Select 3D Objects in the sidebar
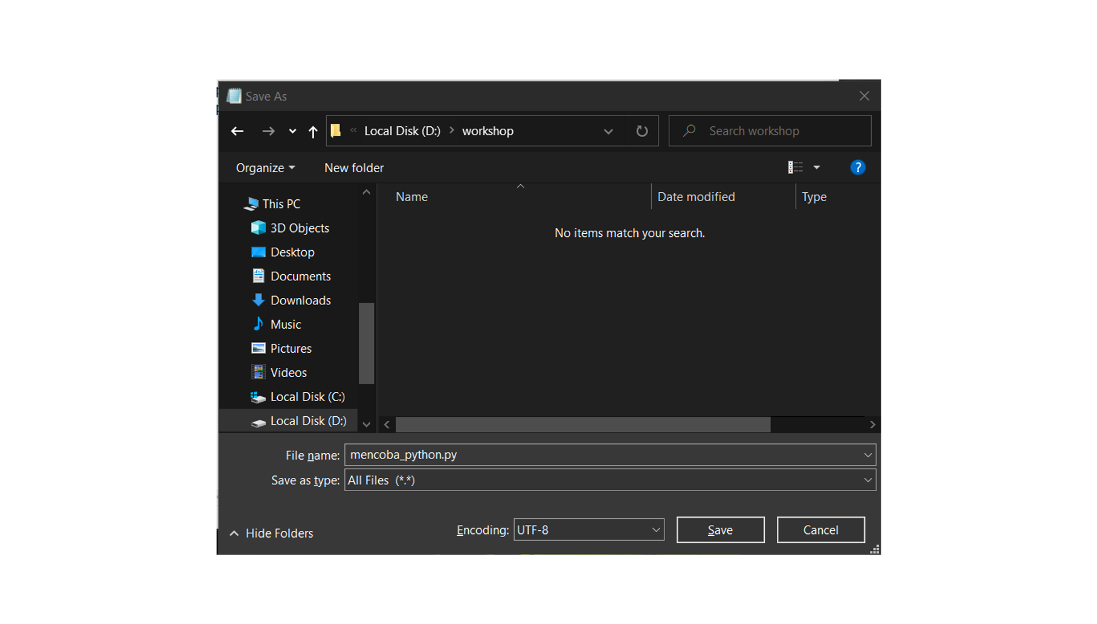This screenshot has height=624, width=1097. click(x=300, y=228)
